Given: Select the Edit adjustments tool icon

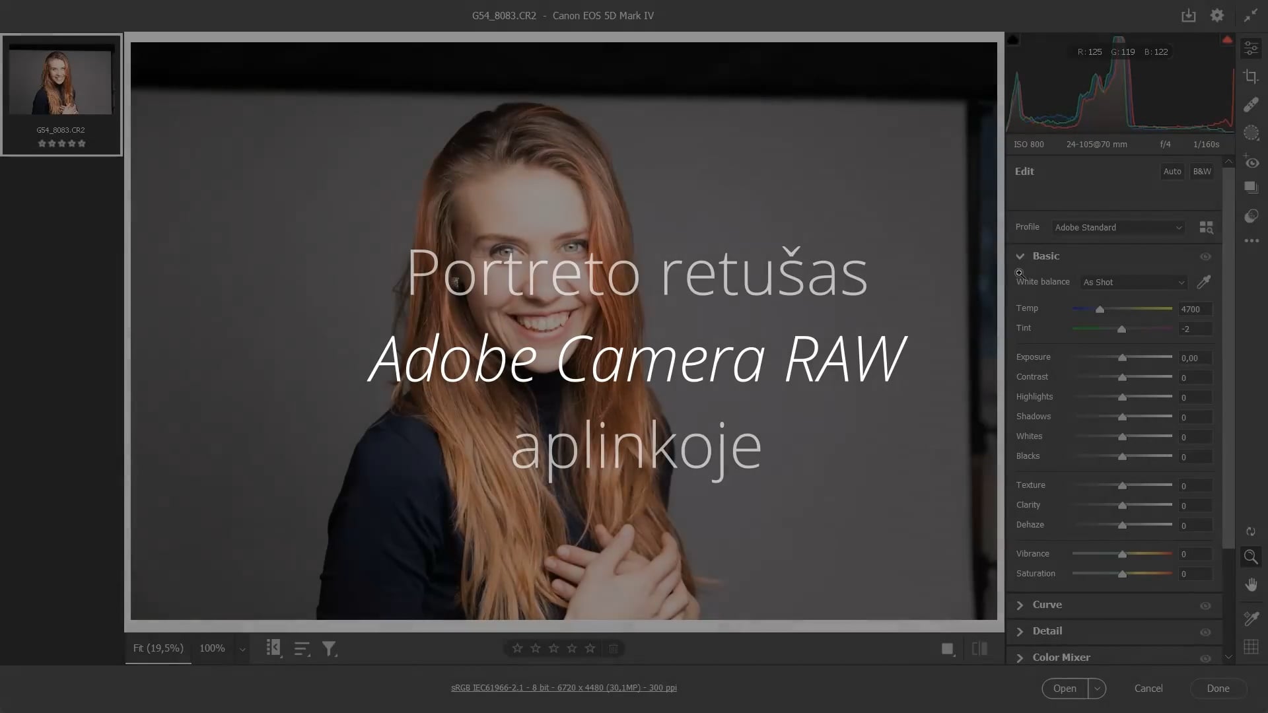Looking at the screenshot, I should click(1251, 48).
